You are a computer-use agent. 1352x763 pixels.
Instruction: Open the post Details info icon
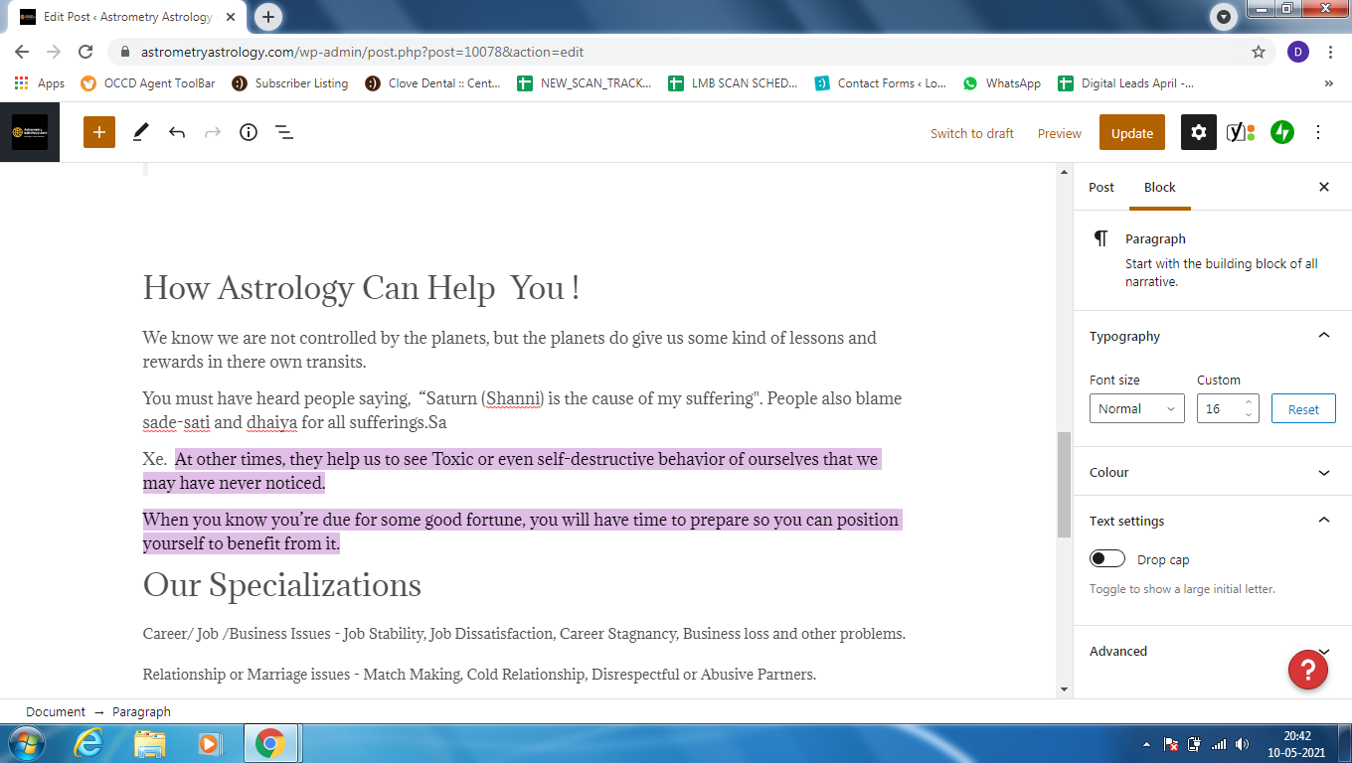[249, 132]
